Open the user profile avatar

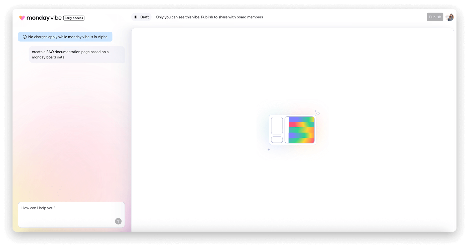(x=450, y=17)
